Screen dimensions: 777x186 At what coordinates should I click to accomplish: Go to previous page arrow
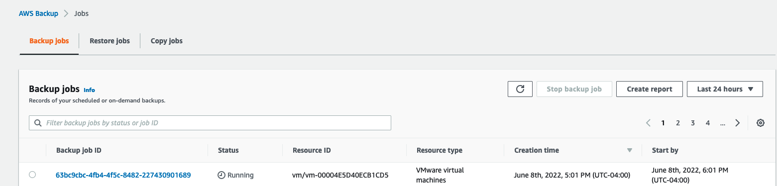(x=648, y=123)
